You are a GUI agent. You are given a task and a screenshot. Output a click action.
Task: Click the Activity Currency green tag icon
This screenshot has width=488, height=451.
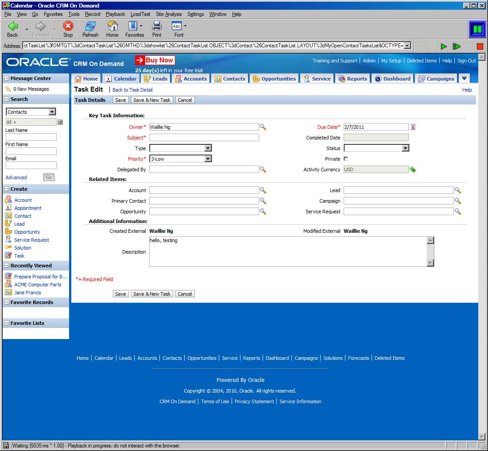[x=413, y=170]
